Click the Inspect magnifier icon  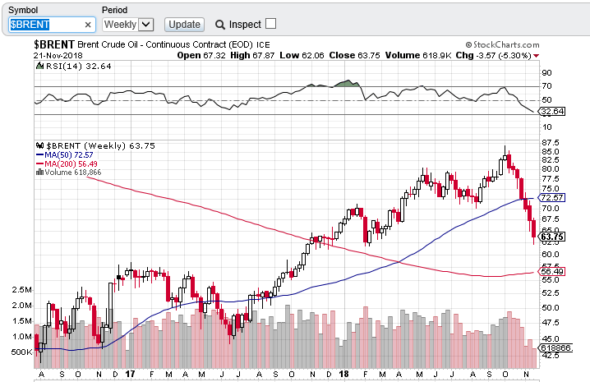click(219, 25)
